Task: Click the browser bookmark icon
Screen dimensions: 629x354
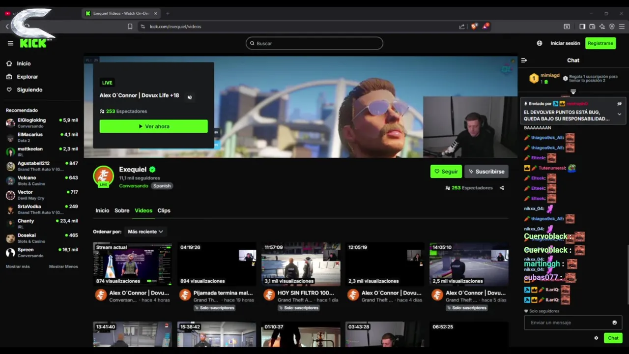Action: pyautogui.click(x=130, y=27)
